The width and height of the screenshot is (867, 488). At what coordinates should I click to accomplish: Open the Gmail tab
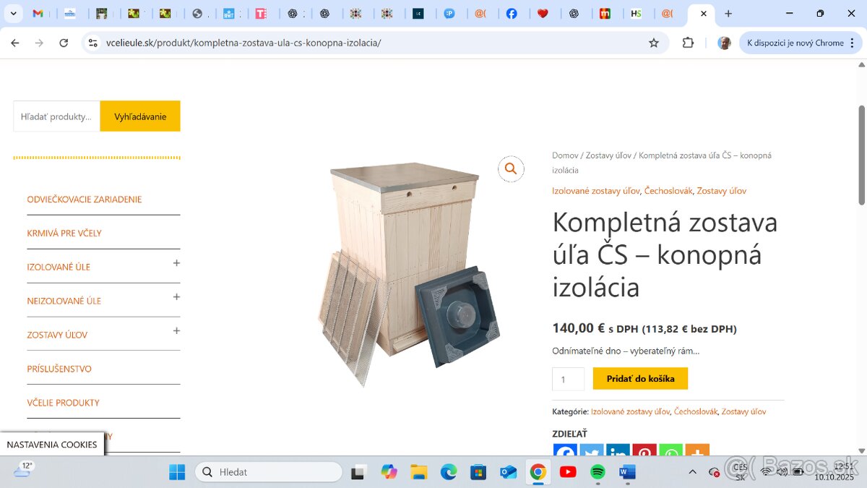pyautogui.click(x=38, y=14)
